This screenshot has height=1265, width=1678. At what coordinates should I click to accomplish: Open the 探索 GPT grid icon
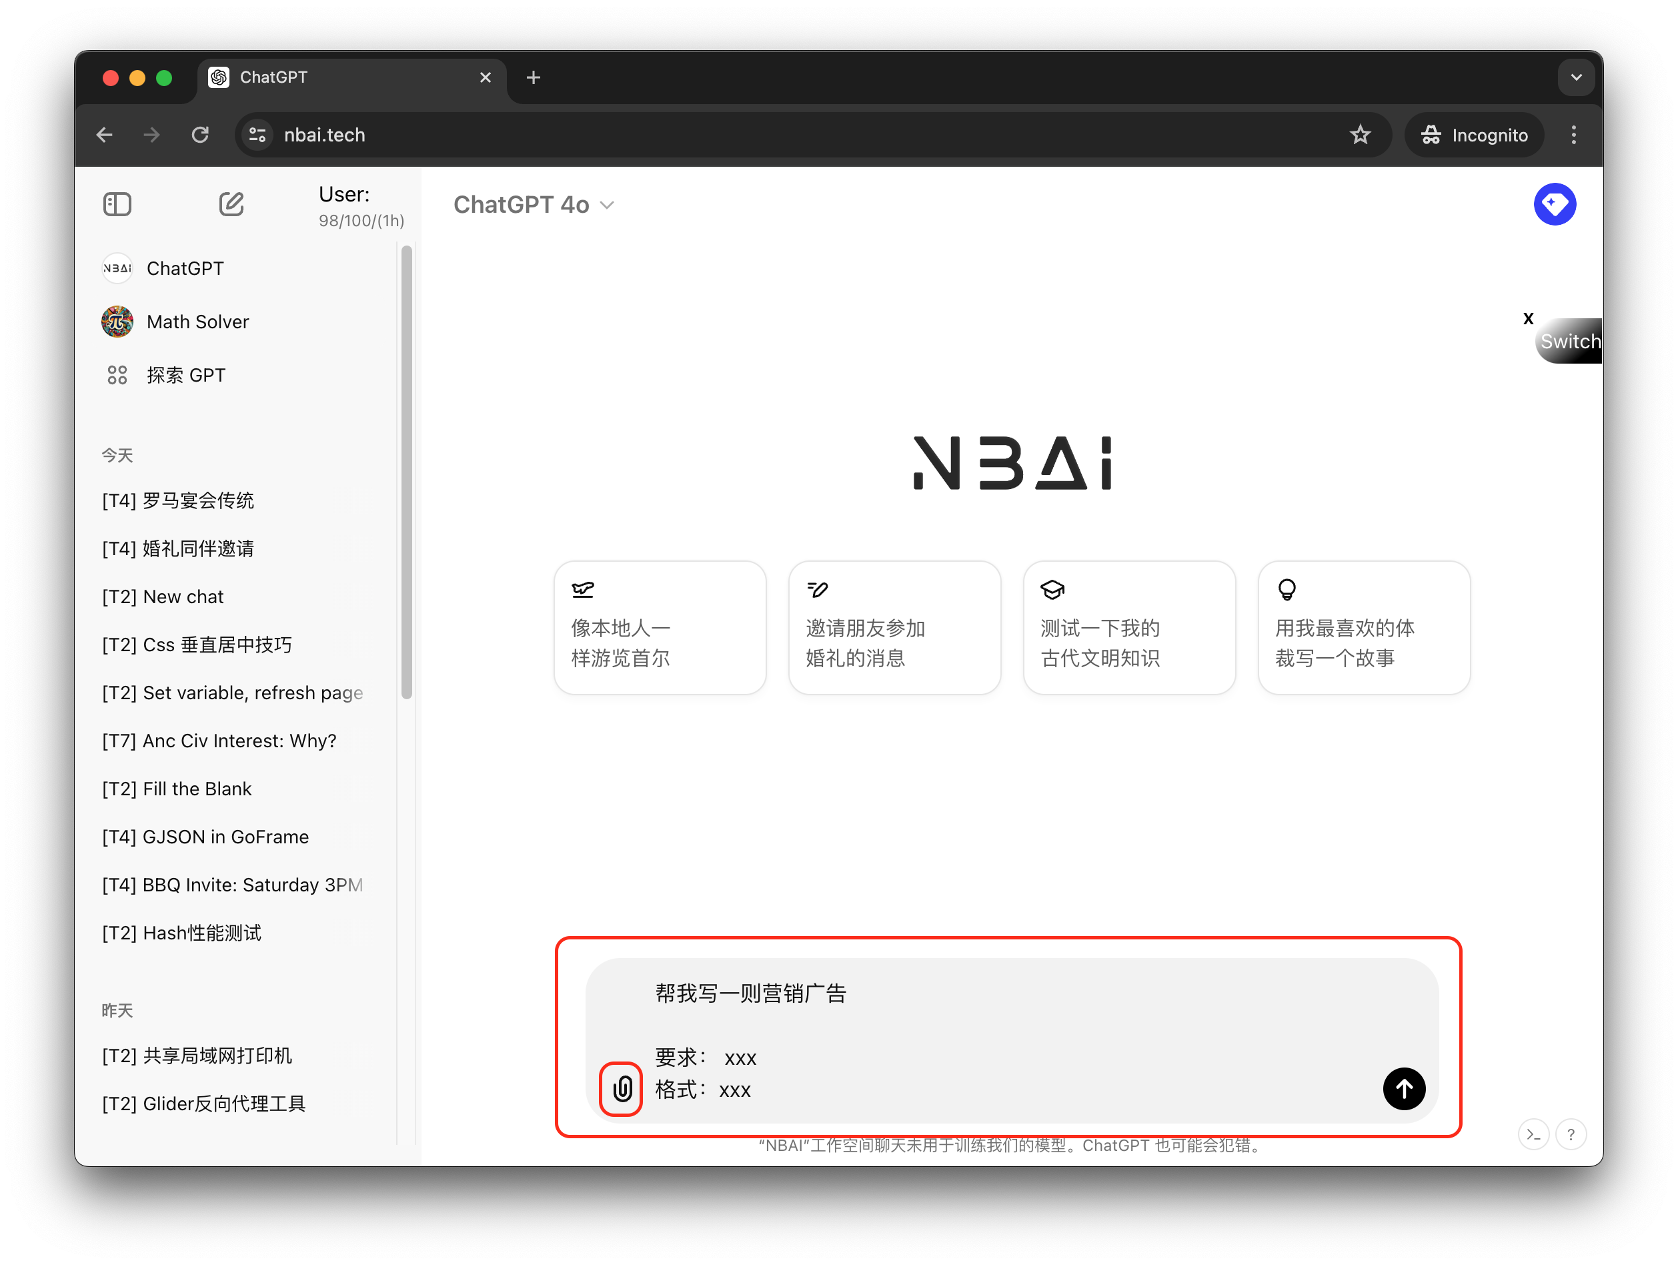[x=117, y=375]
